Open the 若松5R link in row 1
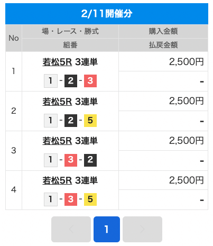Viewport: 213px width, 246px height. 57,62
